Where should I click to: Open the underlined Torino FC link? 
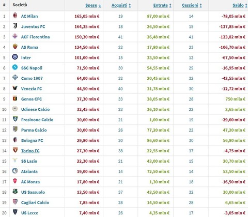point(30,151)
